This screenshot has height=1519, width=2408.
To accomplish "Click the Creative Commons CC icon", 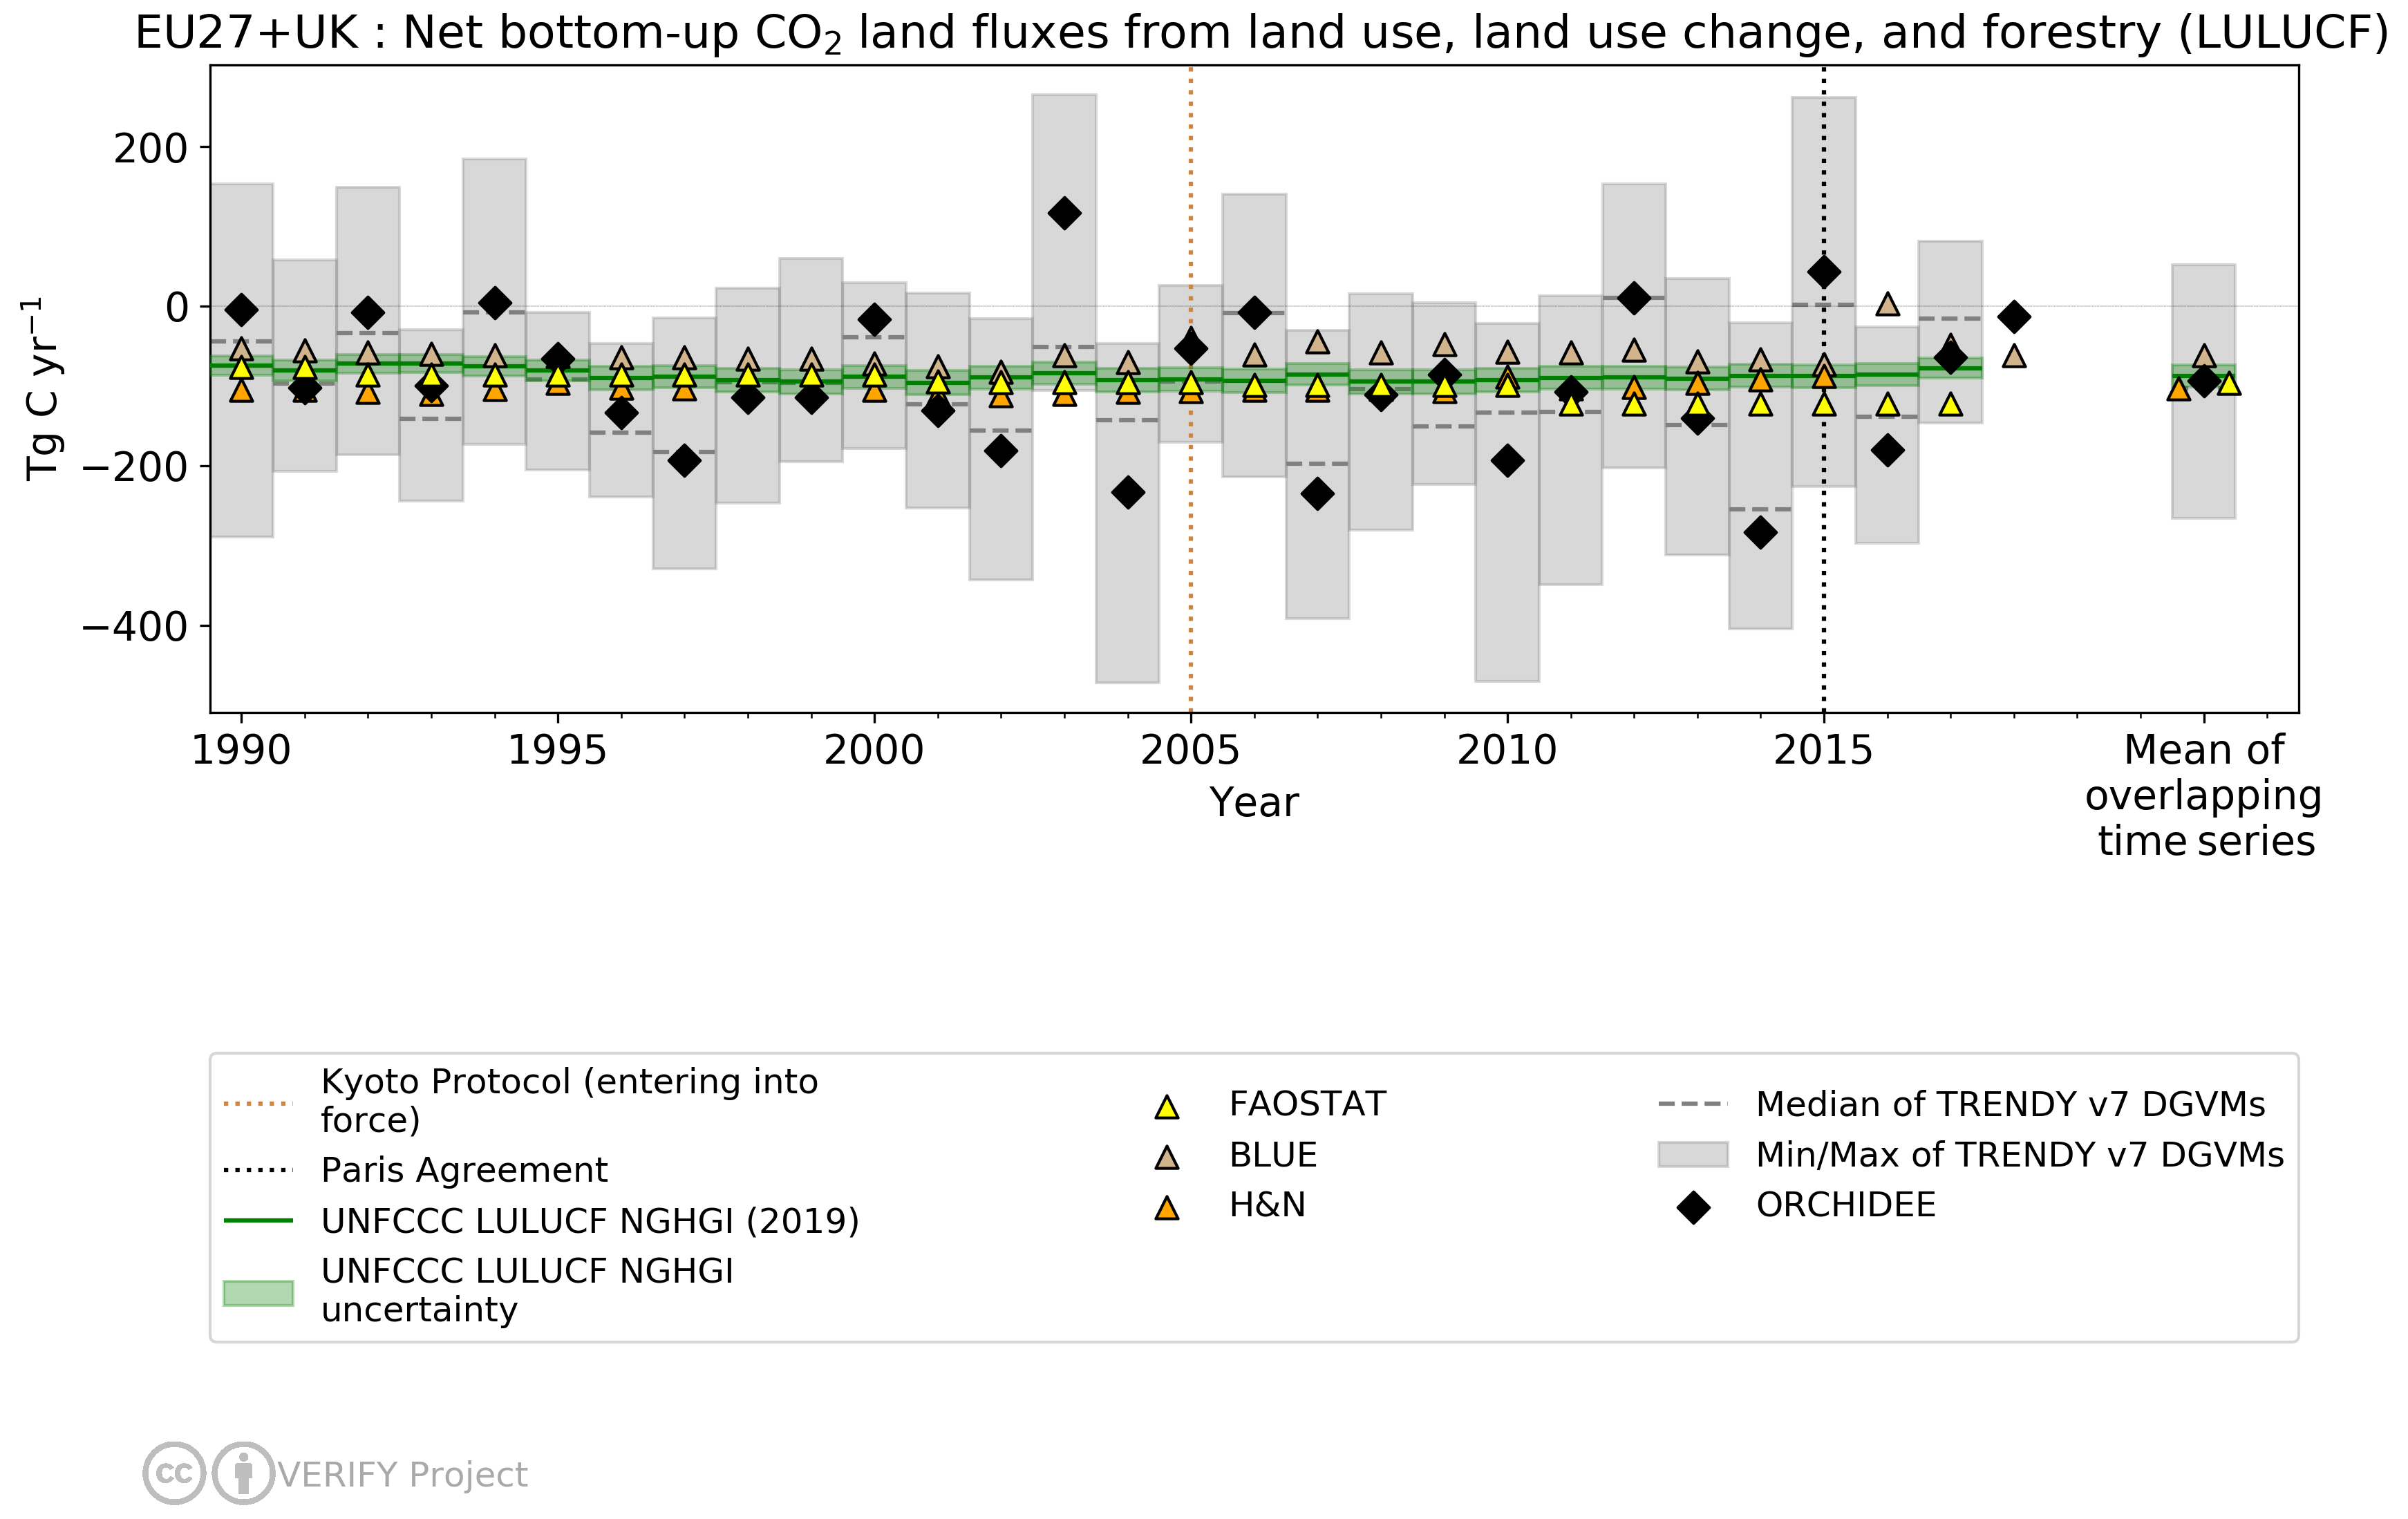I will (x=174, y=1473).
